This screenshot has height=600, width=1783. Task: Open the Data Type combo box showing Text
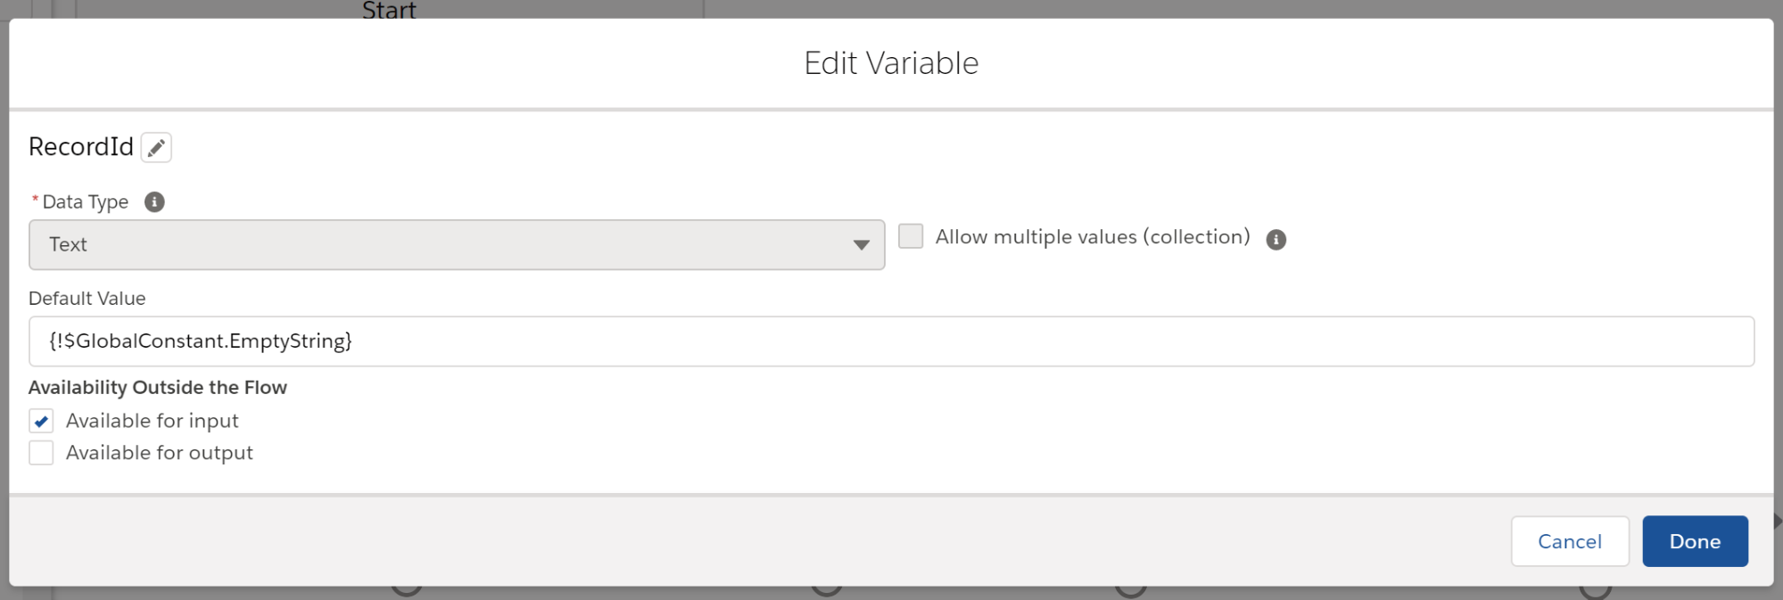click(x=457, y=245)
